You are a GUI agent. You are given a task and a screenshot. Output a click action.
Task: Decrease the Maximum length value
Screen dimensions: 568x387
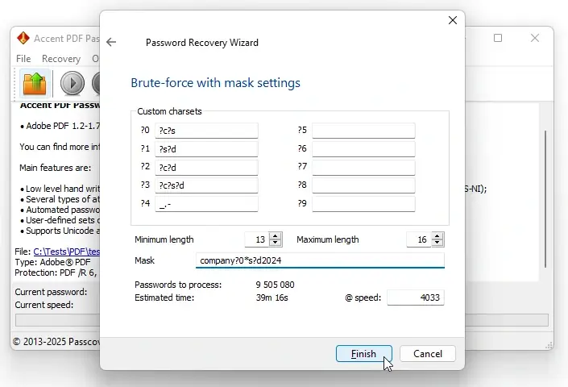(437, 243)
